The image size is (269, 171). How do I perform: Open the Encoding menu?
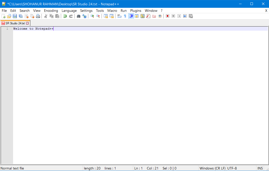[51, 11]
